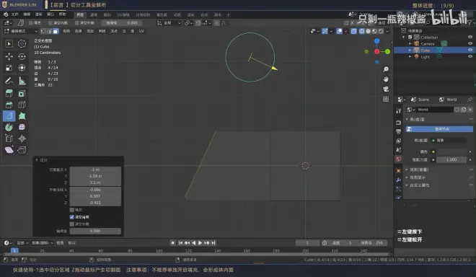Select the Move tool in toolbar

click(9, 56)
